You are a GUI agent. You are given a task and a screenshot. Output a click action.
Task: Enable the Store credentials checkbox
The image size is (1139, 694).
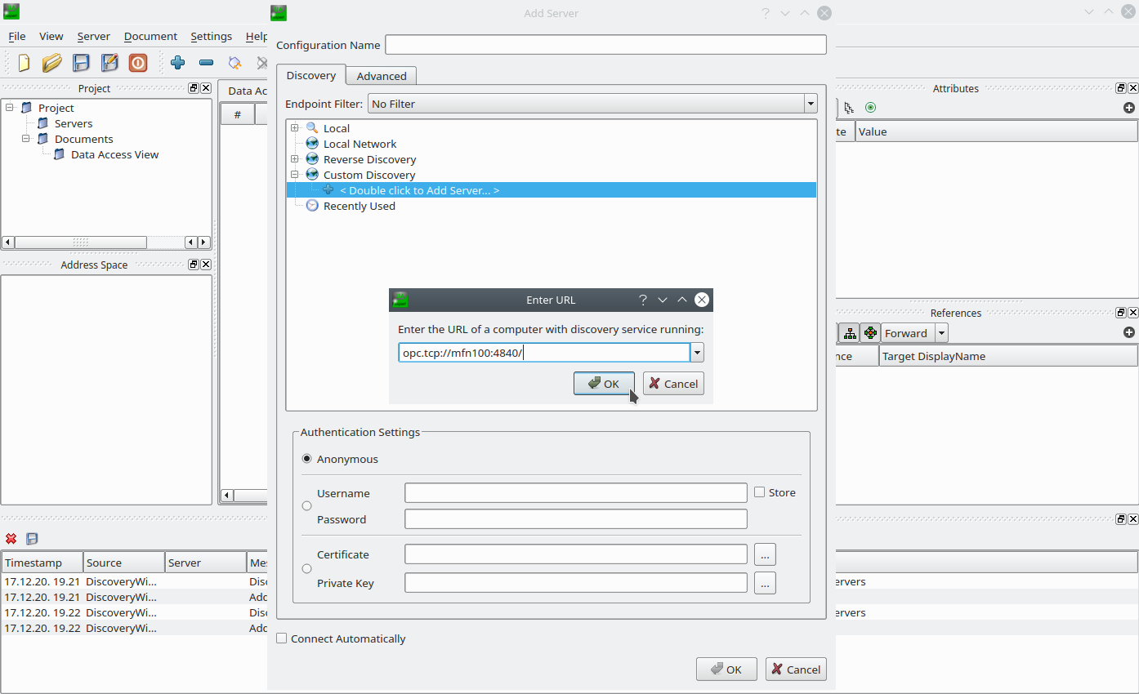point(759,492)
